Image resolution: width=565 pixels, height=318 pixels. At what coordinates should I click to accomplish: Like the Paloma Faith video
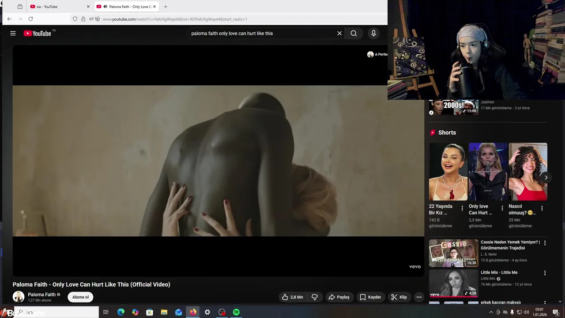coord(293,297)
